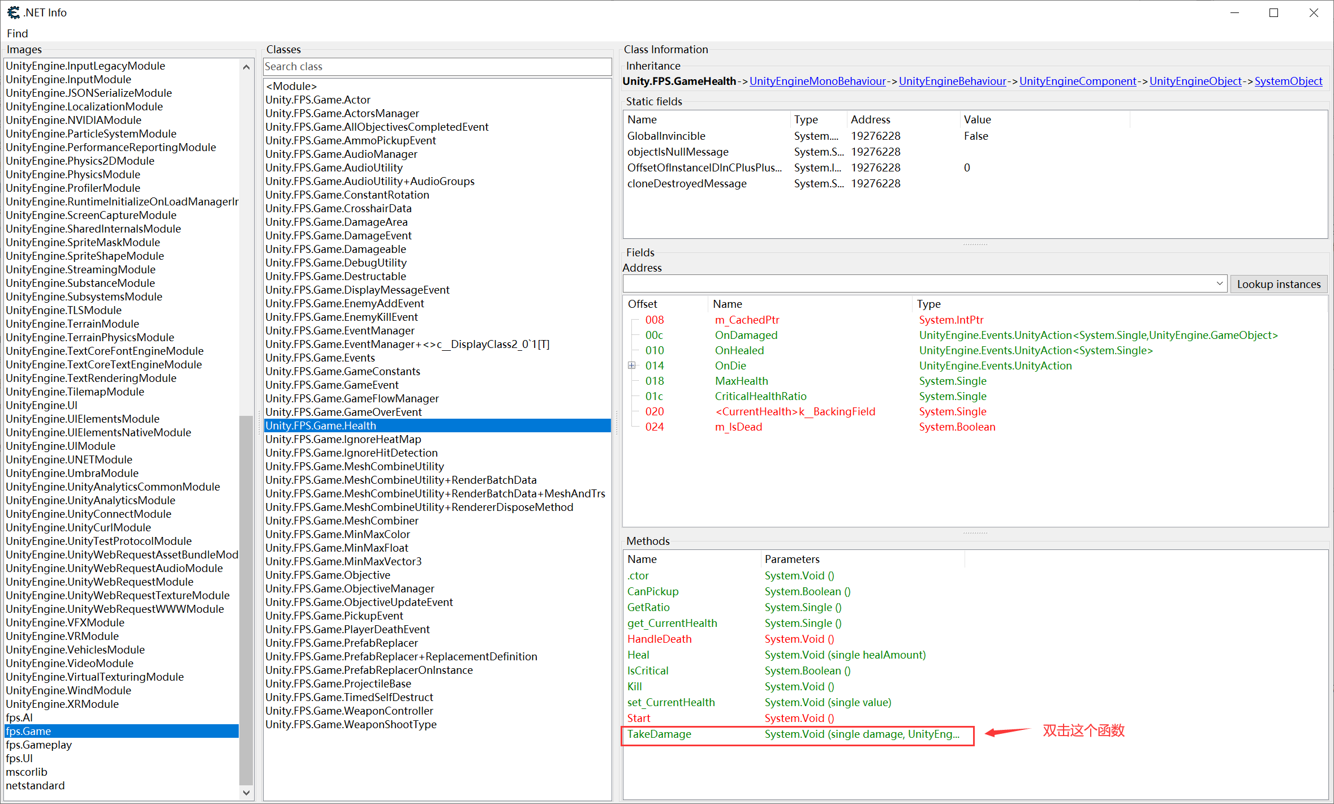
Task: Open the Address dropdown arrow
Action: pyautogui.click(x=1219, y=283)
